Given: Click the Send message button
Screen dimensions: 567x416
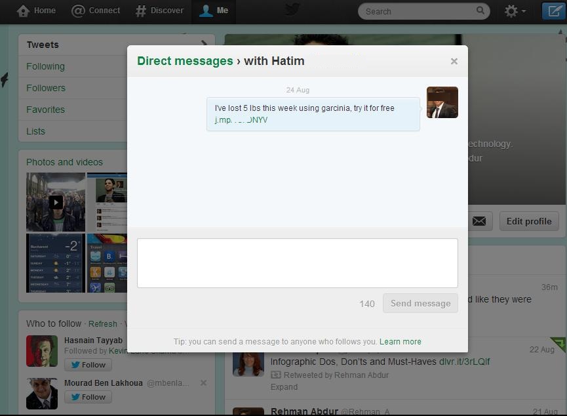Looking at the screenshot, I should [420, 303].
